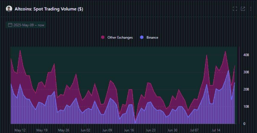Click the chart title Altcoins: Spot Trading Volume
Screen dimensions: 257x133
pos(49,9)
